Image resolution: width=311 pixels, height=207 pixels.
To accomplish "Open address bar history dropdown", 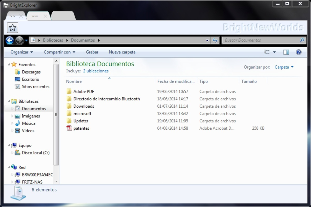I will (x=207, y=40).
